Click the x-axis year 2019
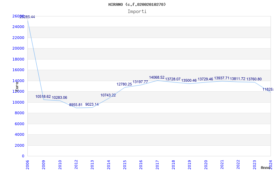 point(189,165)
